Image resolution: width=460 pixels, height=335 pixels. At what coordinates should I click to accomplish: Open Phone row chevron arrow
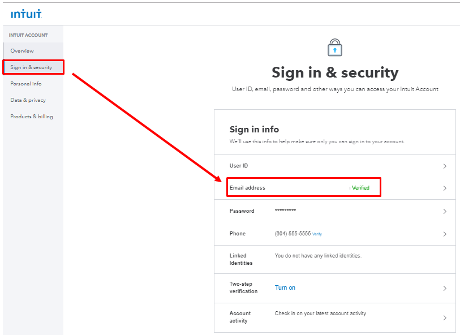click(x=445, y=234)
